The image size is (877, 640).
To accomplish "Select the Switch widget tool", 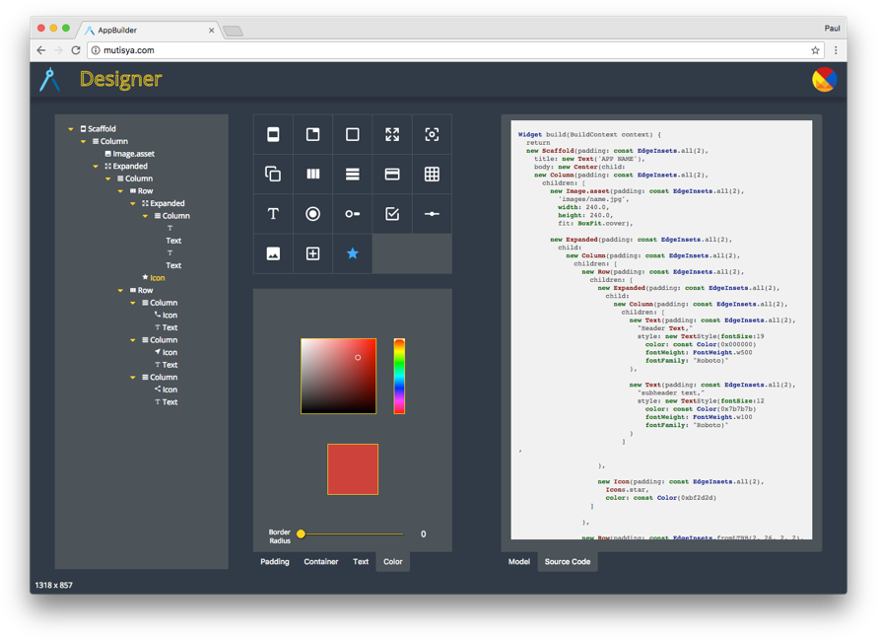I will [x=352, y=213].
